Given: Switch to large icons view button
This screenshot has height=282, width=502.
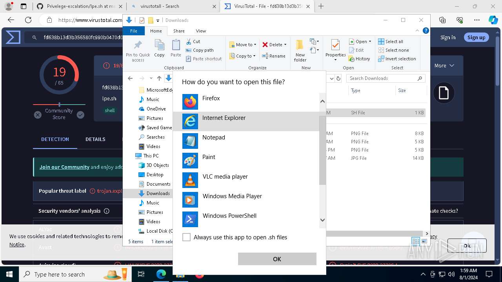Looking at the screenshot, I should 424,241.
